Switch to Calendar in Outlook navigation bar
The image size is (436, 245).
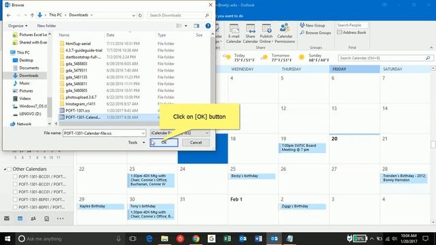point(20,218)
